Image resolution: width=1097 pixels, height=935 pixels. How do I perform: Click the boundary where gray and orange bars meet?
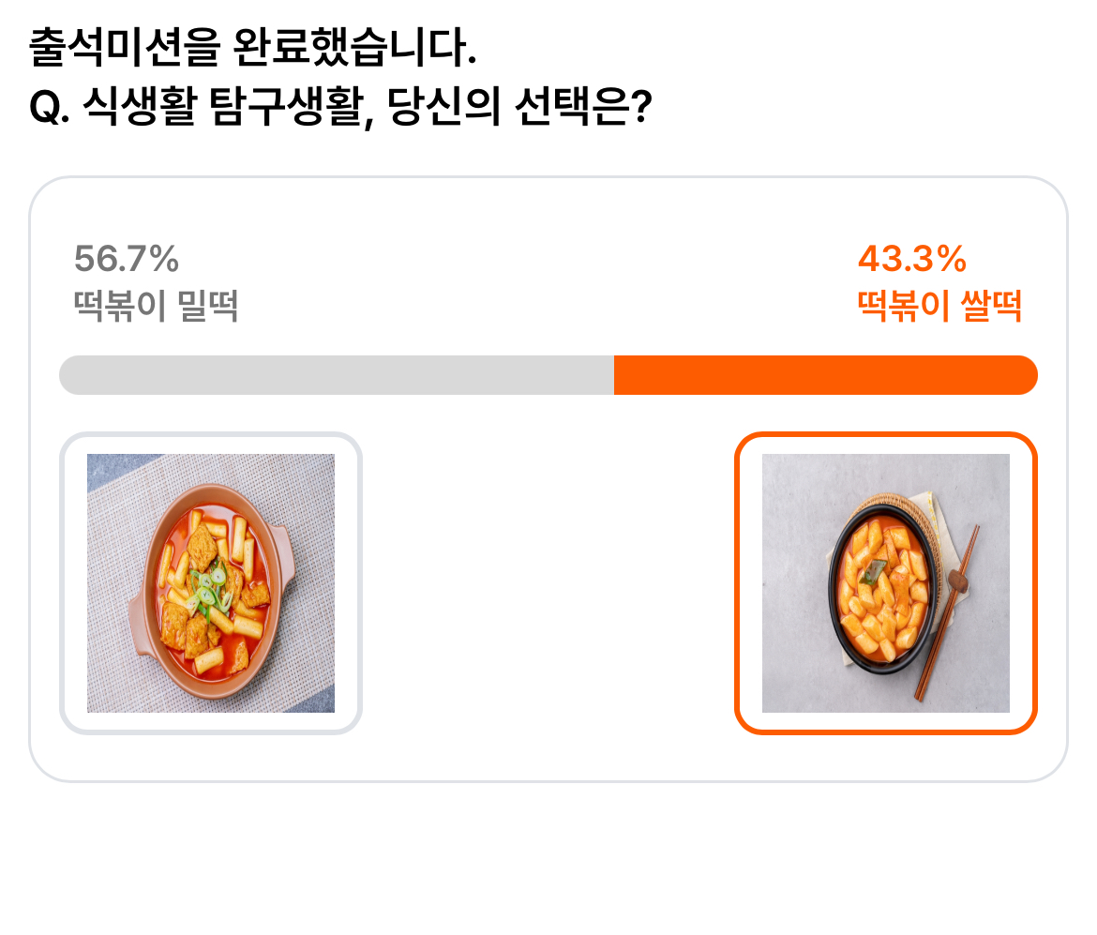(614, 375)
